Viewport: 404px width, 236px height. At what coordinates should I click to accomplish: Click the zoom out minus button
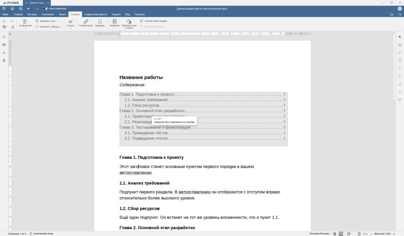[x=371, y=234]
